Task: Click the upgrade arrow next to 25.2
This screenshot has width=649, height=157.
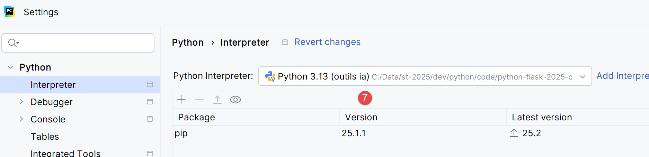Action: (514, 133)
